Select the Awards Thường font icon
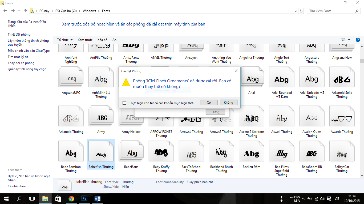The height and width of the screenshot is (204, 364). pos(342,116)
